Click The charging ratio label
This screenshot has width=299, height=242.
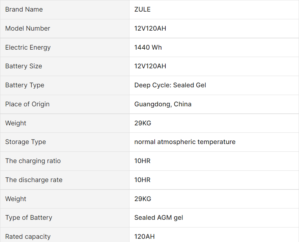33,161
